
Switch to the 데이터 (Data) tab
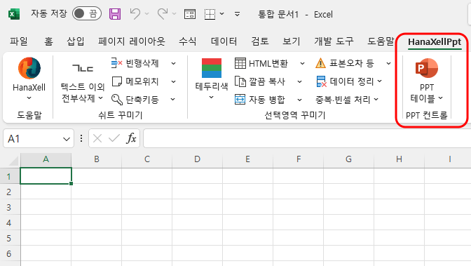tap(224, 41)
